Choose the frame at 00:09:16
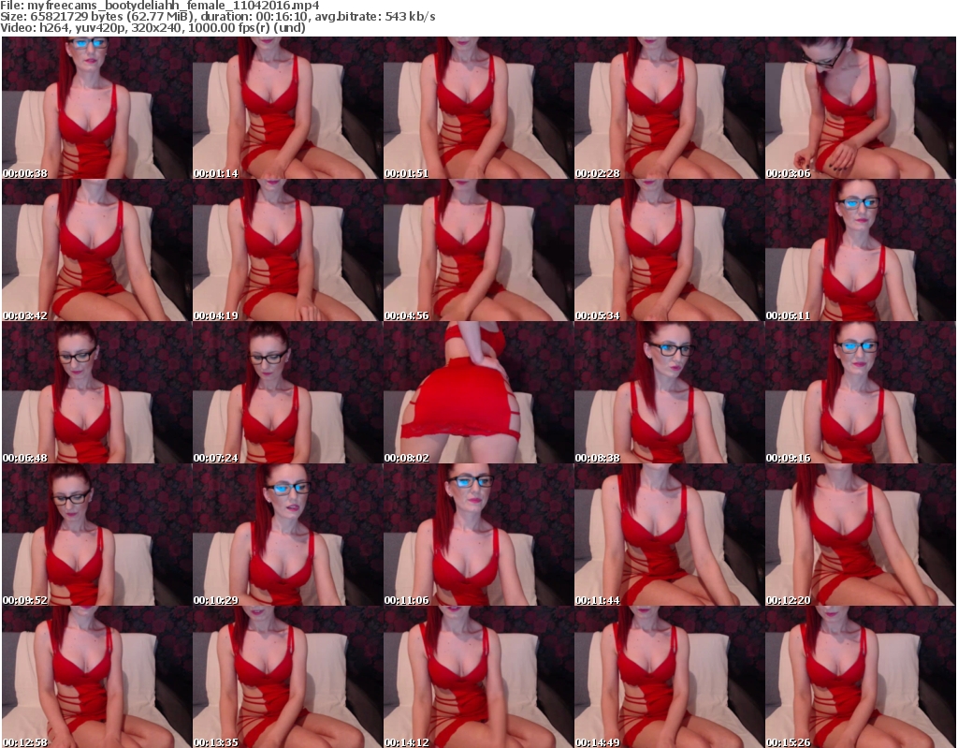The height and width of the screenshot is (748, 958). pos(861,392)
